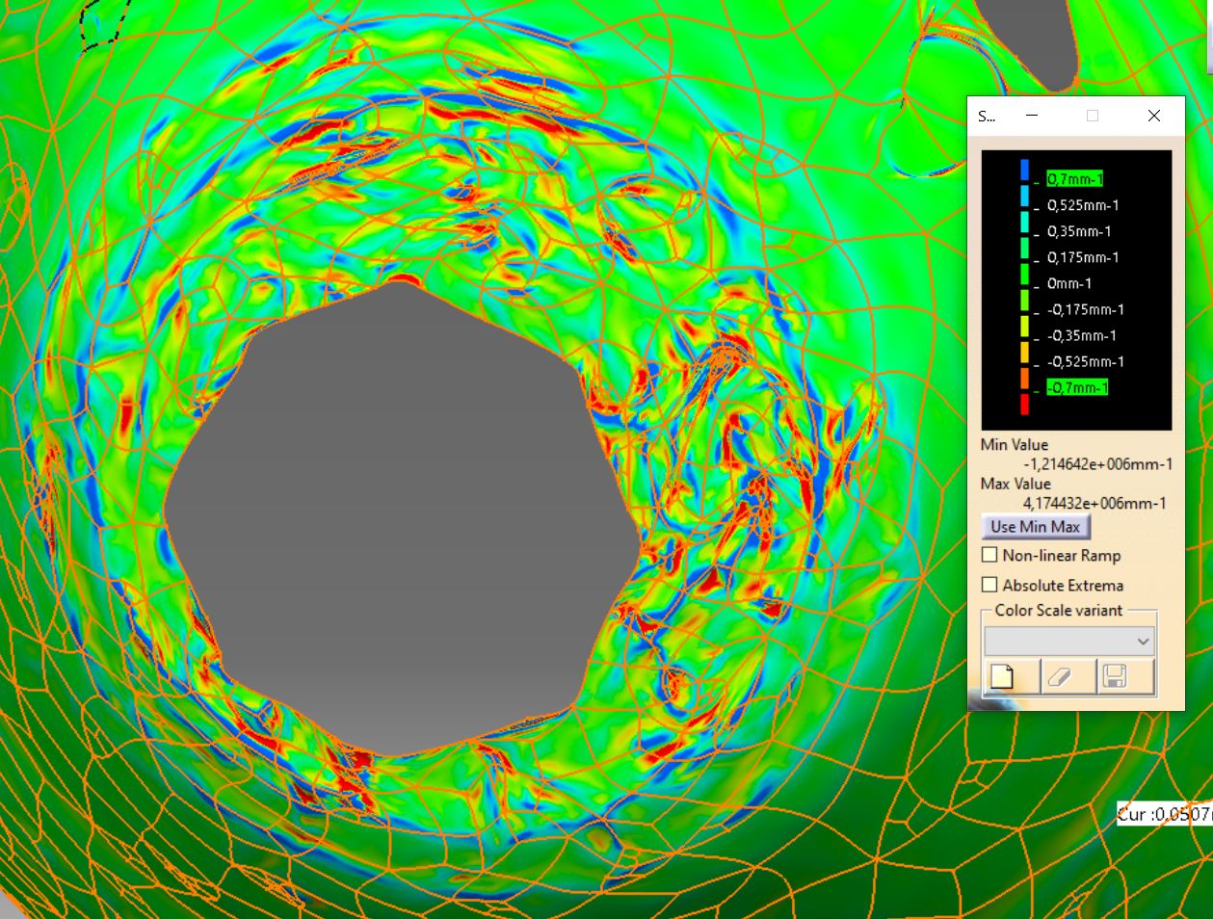Open the Color Scale variant dropdown

(x=1069, y=641)
